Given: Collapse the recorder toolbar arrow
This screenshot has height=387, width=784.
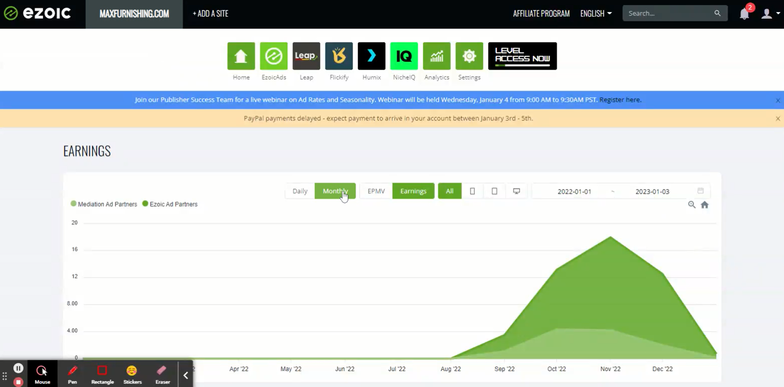Looking at the screenshot, I should [x=186, y=375].
